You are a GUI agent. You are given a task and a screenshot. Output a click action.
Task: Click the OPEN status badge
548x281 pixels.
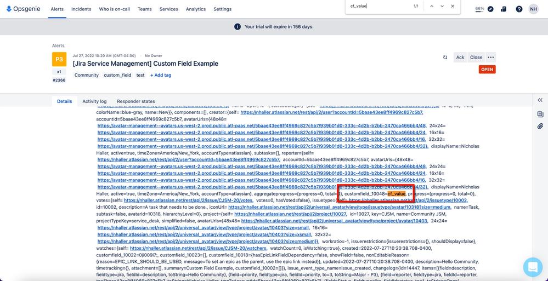(x=487, y=70)
